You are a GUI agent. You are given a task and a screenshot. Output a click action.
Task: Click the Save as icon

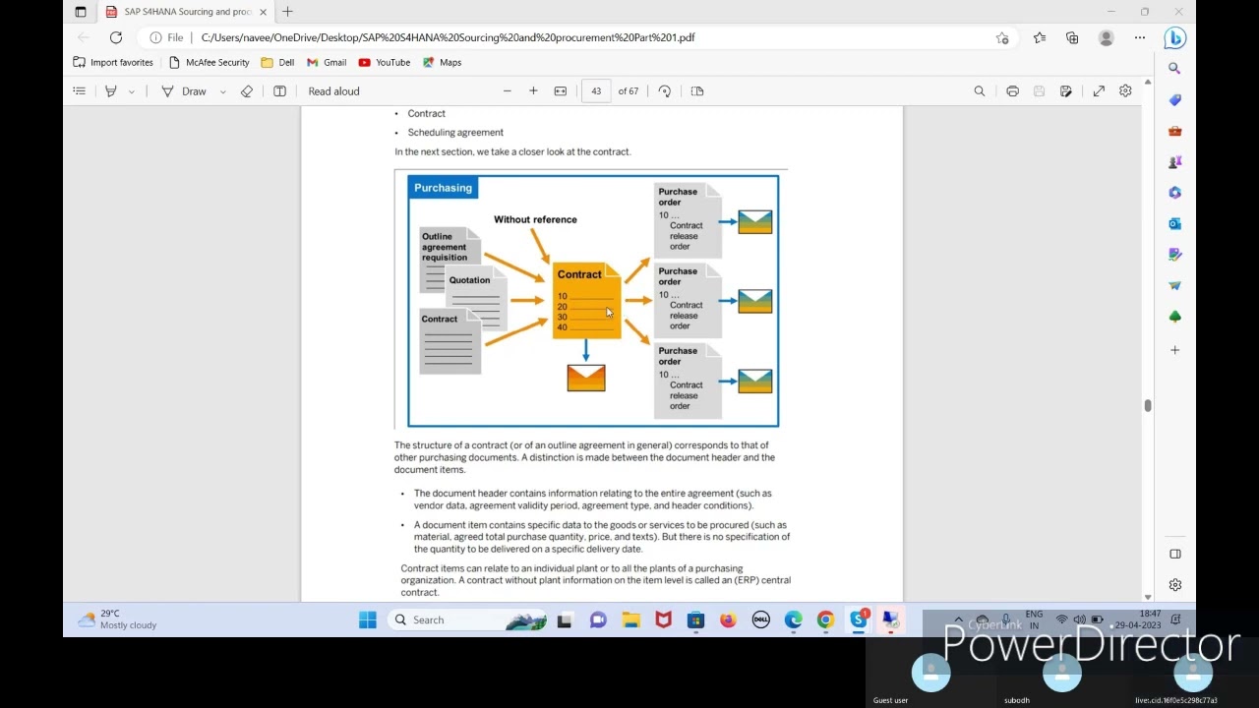click(1066, 91)
